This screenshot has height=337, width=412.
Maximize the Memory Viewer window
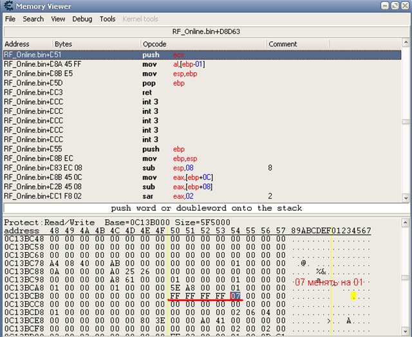point(395,6)
